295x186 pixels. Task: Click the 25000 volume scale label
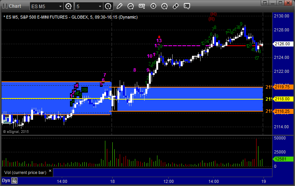coord(280,152)
